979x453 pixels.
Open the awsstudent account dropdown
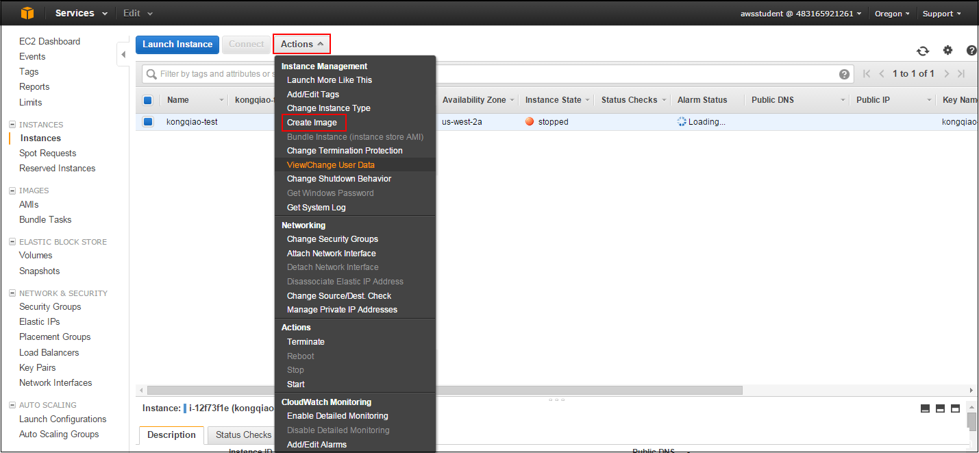coord(801,13)
